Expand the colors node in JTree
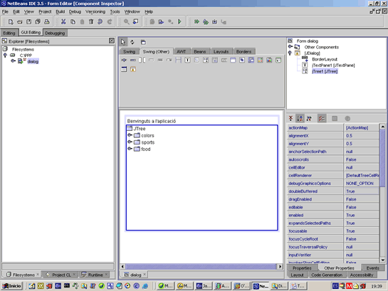 click(130, 135)
